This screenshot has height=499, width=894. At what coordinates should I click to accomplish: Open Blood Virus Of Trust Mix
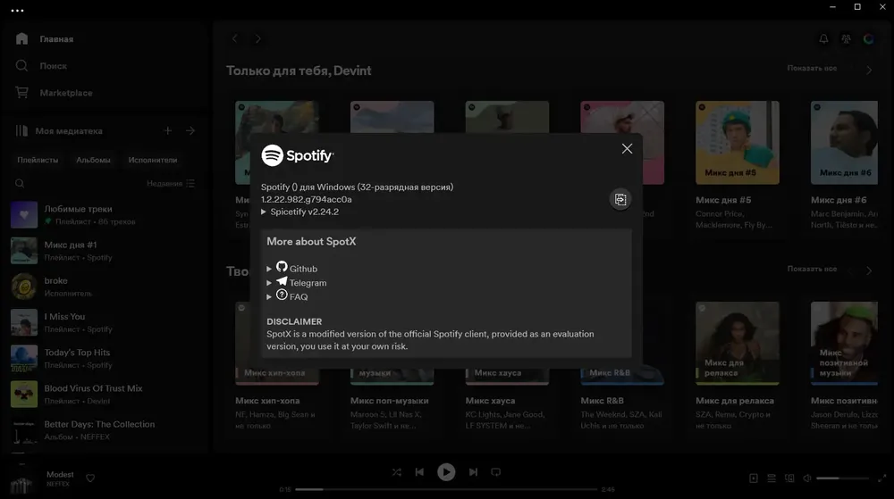pyautogui.click(x=105, y=394)
